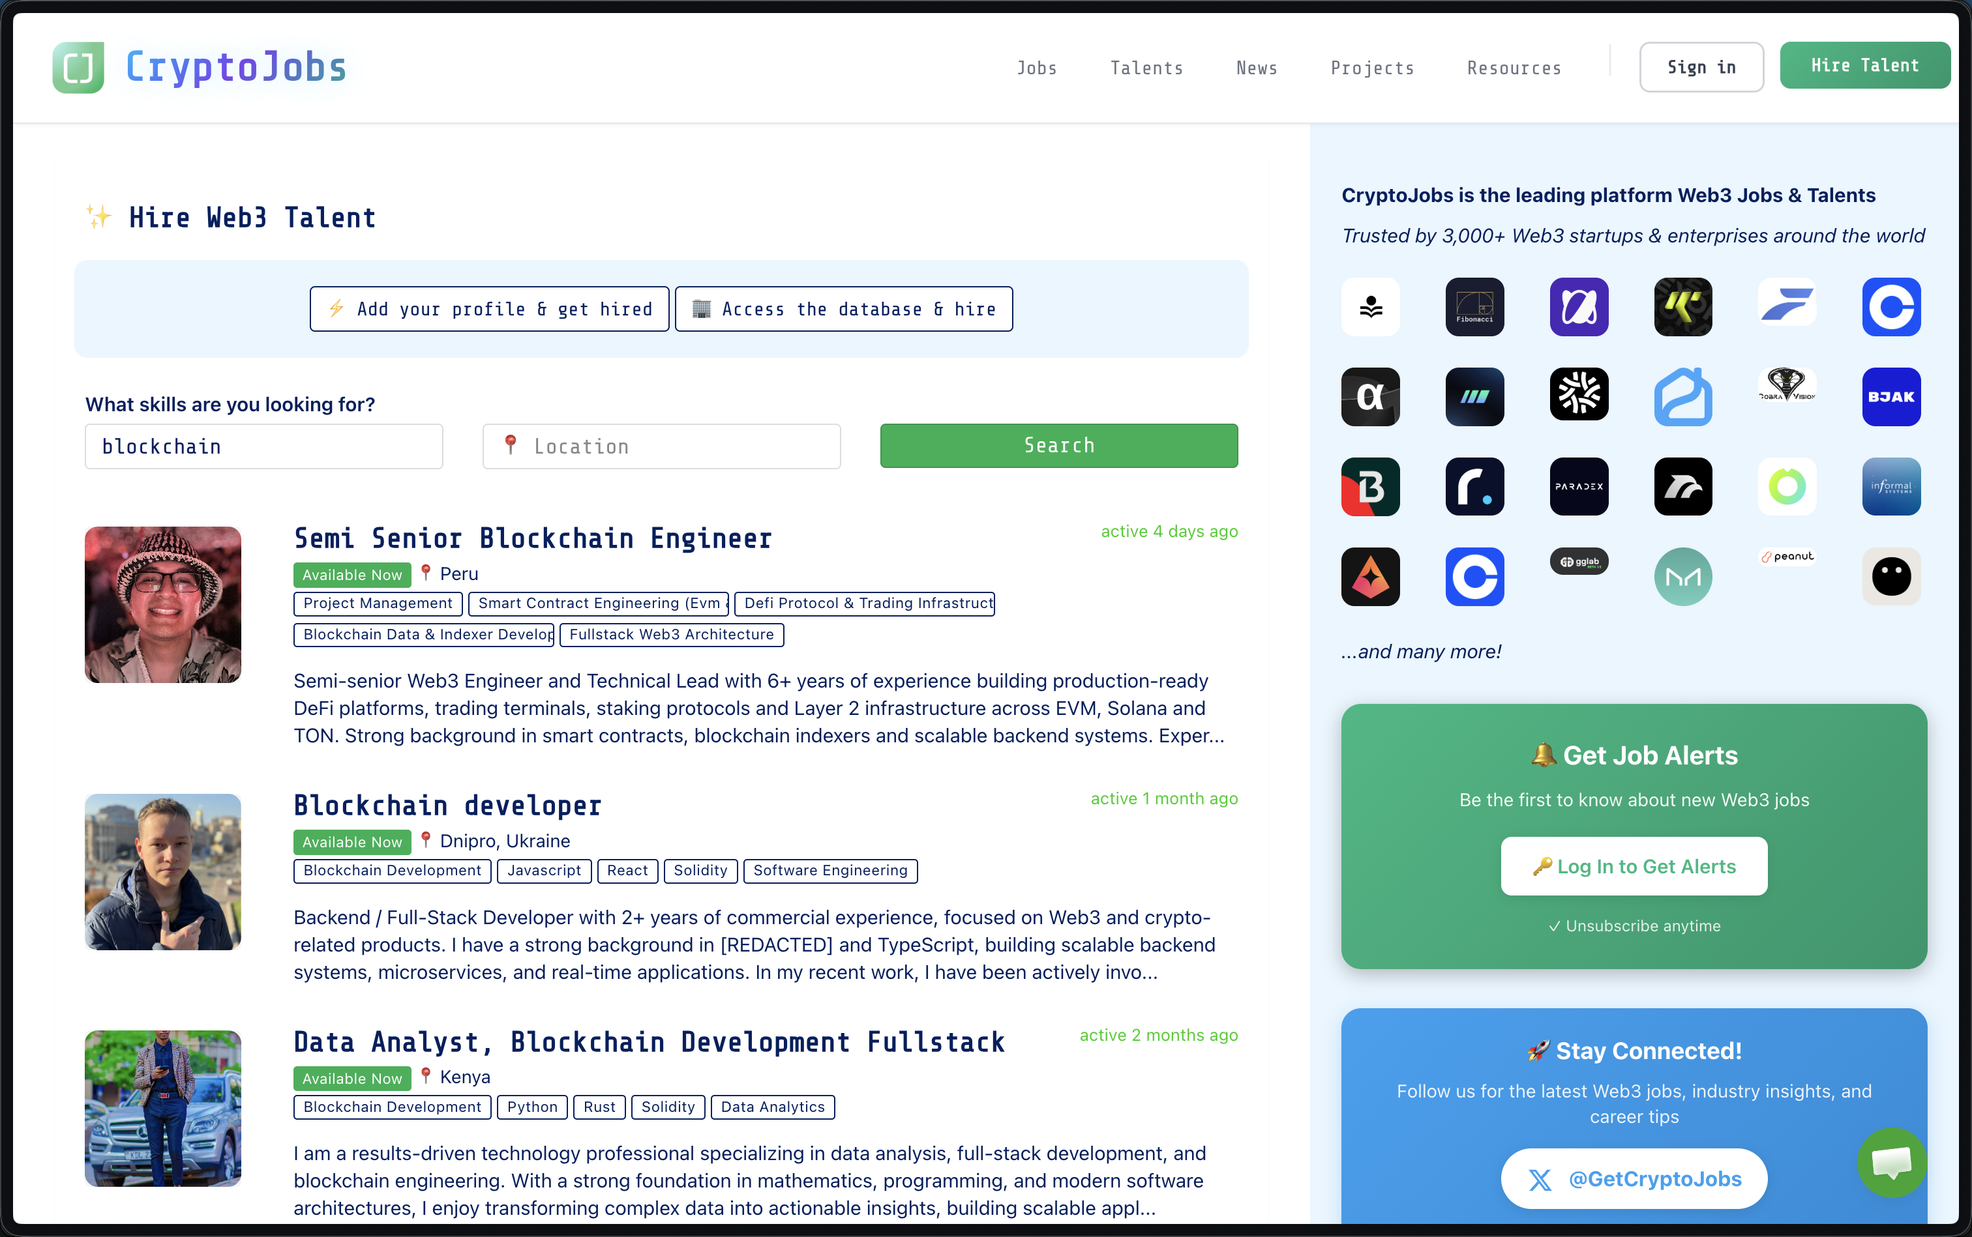Screen dimensions: 1972x1237
Task: Click the Paradex company logo
Action: (1578, 487)
